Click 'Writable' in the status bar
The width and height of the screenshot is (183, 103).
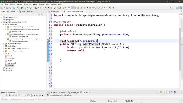[x=93, y=101]
